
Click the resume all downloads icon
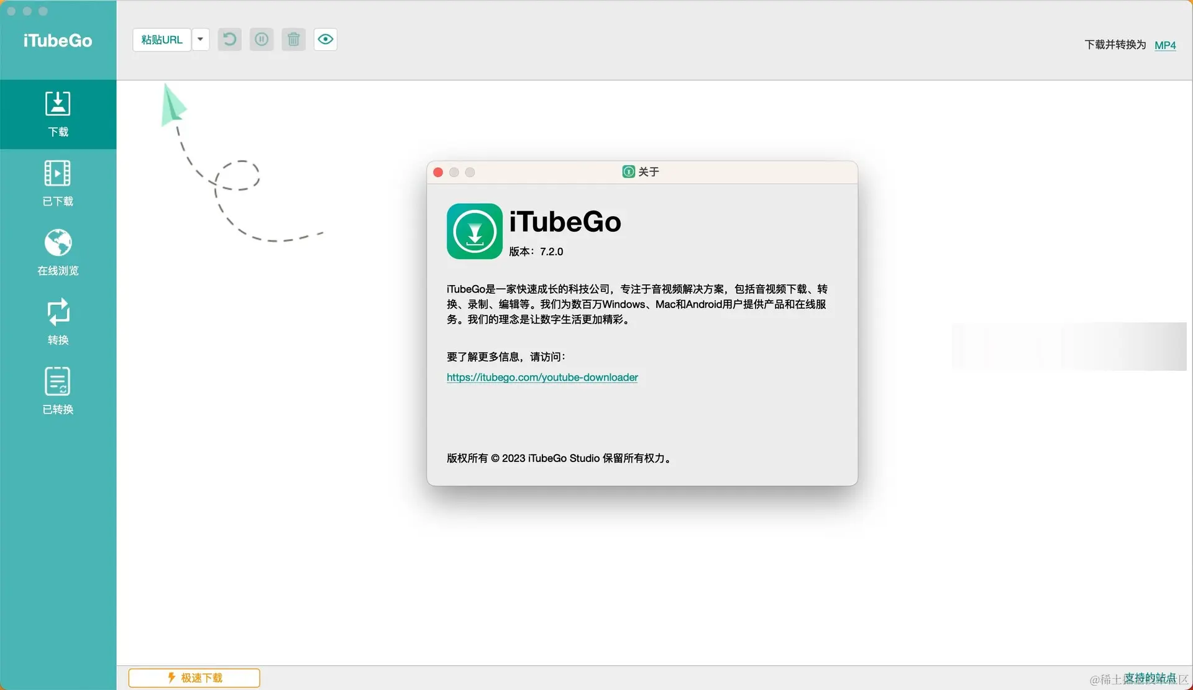[229, 40]
